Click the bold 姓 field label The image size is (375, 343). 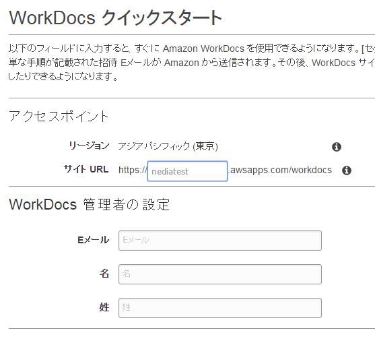click(104, 307)
